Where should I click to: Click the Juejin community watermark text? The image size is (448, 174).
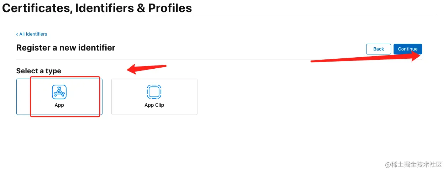pos(413,165)
